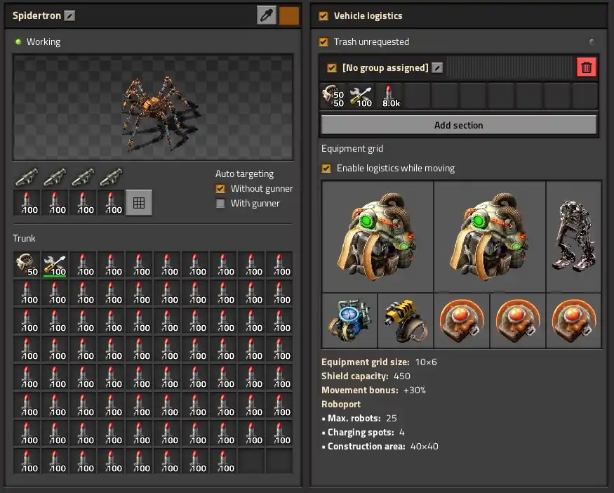Click the green Working status indicator
The width and height of the screenshot is (614, 493).
[18, 41]
